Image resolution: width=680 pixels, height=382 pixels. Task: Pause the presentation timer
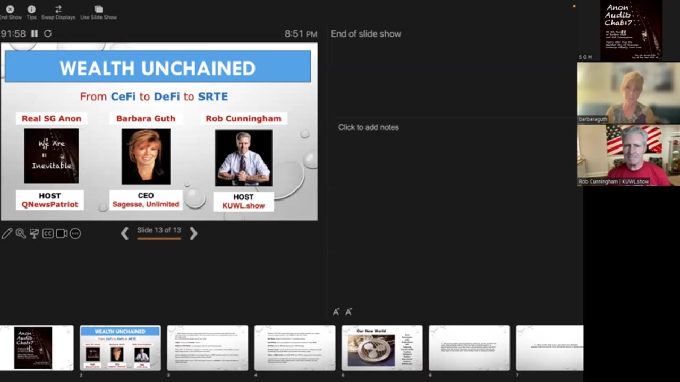point(35,33)
